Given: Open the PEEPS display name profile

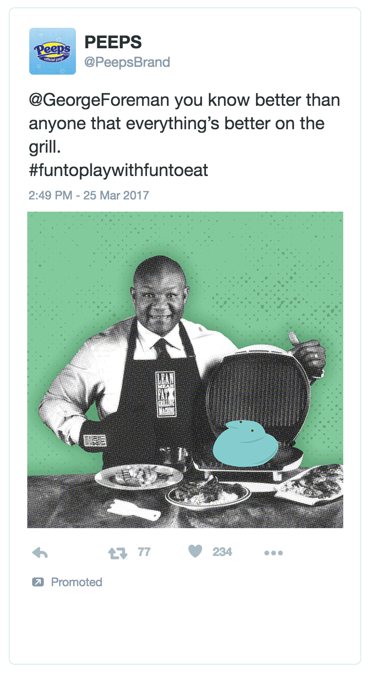Looking at the screenshot, I should click(113, 42).
